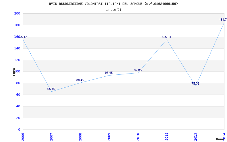Click the 200 y-axis tick label
Screen dimensions: 227x142
tap(17, 13)
